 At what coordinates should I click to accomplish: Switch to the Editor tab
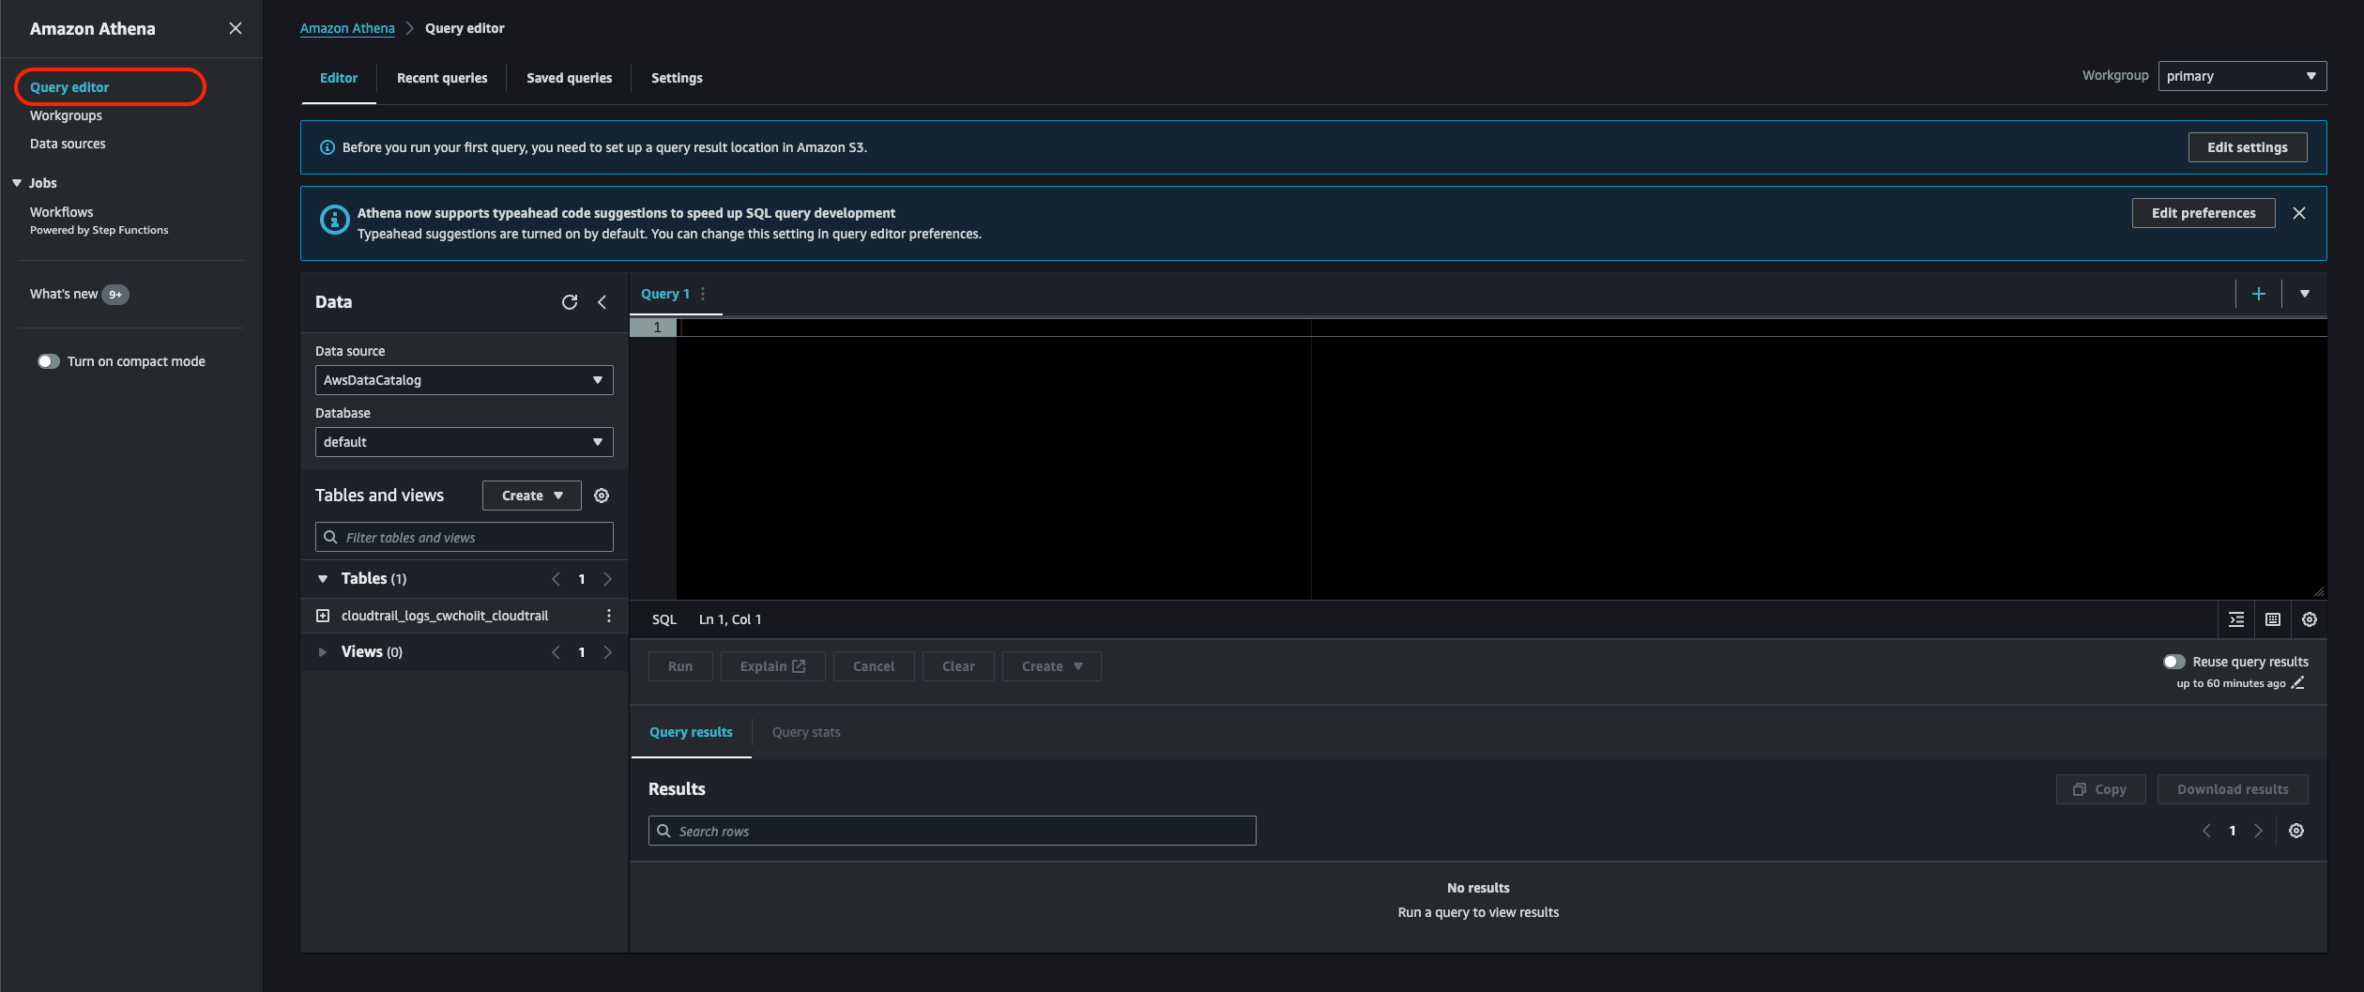tap(339, 78)
